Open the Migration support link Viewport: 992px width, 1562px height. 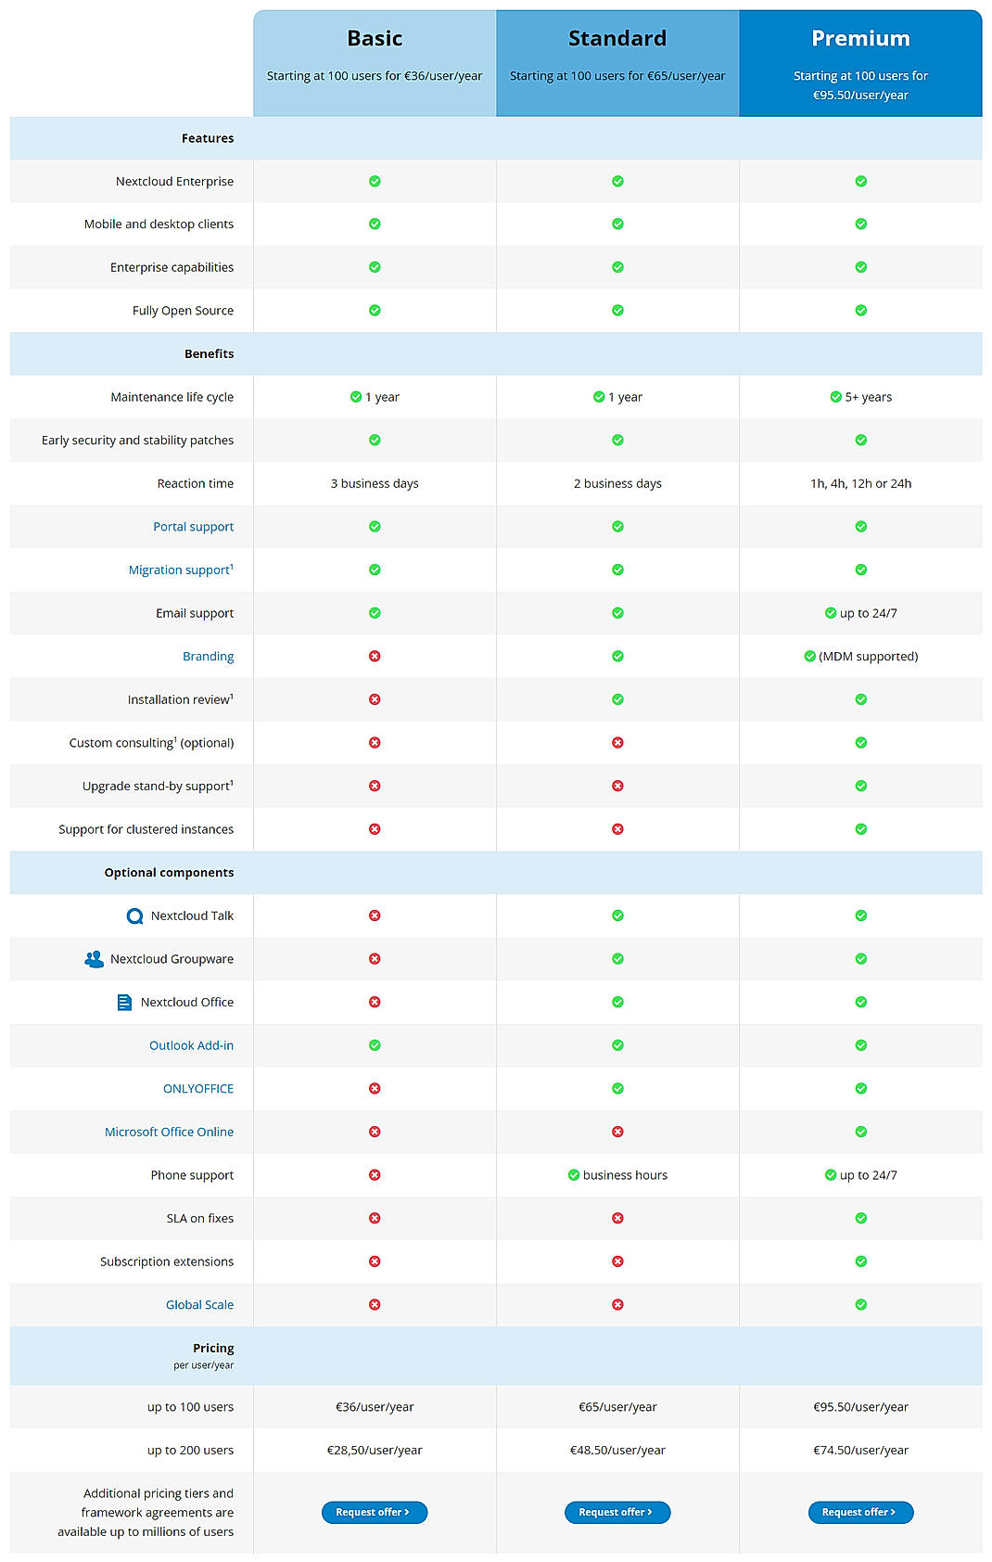[179, 570]
